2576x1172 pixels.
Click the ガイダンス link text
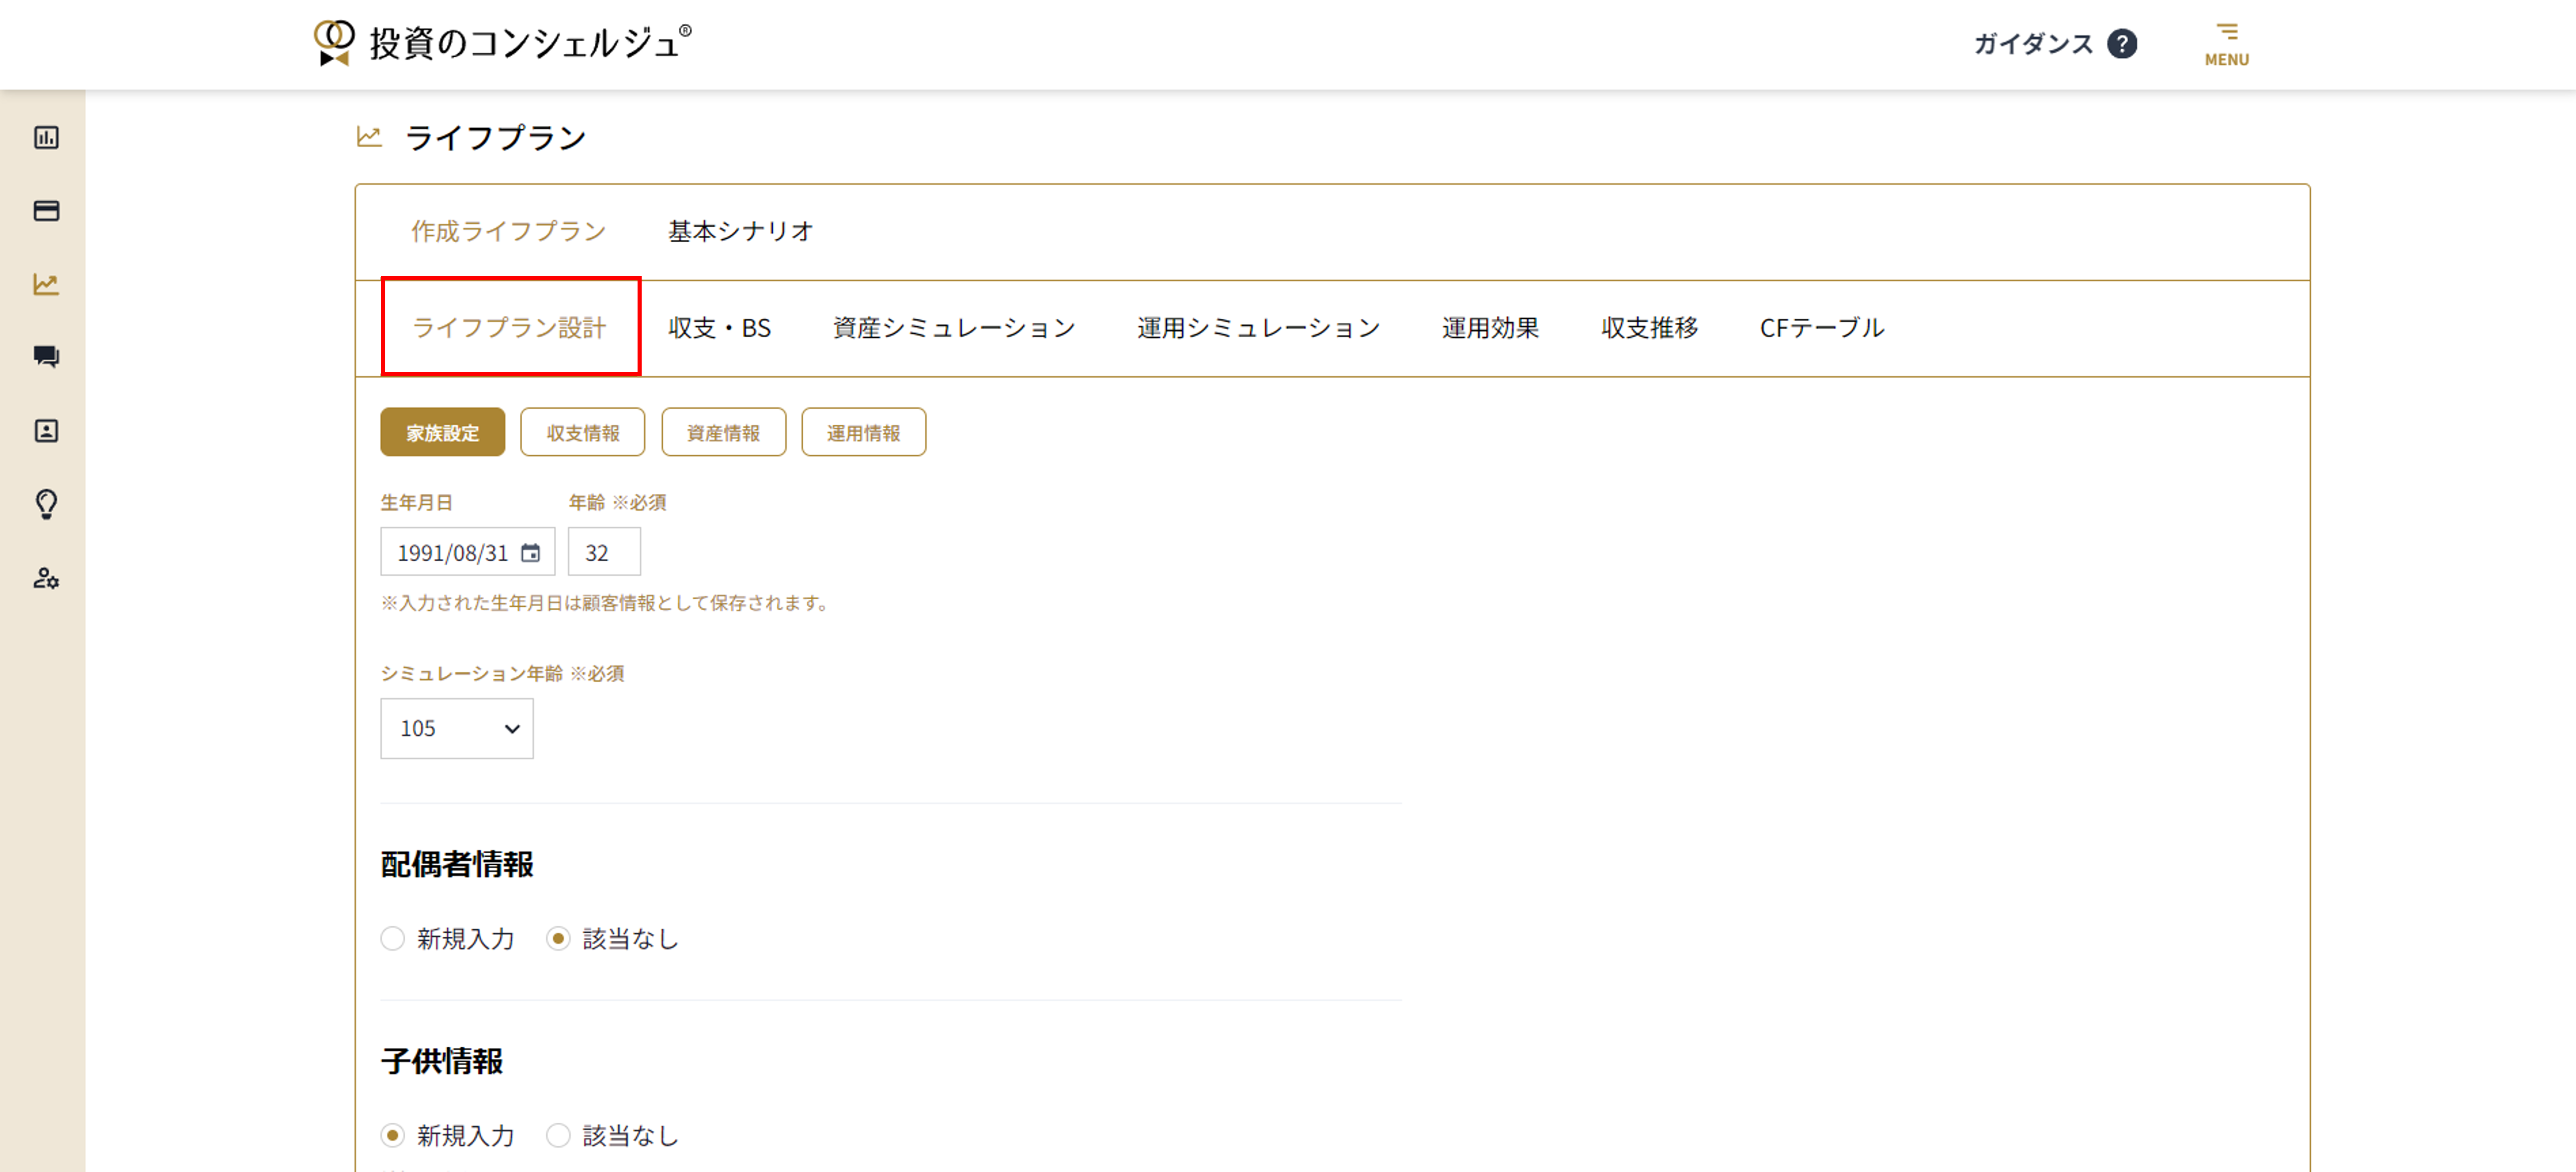[2033, 44]
